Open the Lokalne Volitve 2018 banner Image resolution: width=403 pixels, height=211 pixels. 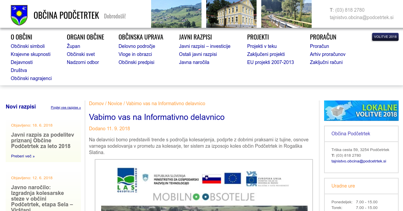[x=361, y=111]
